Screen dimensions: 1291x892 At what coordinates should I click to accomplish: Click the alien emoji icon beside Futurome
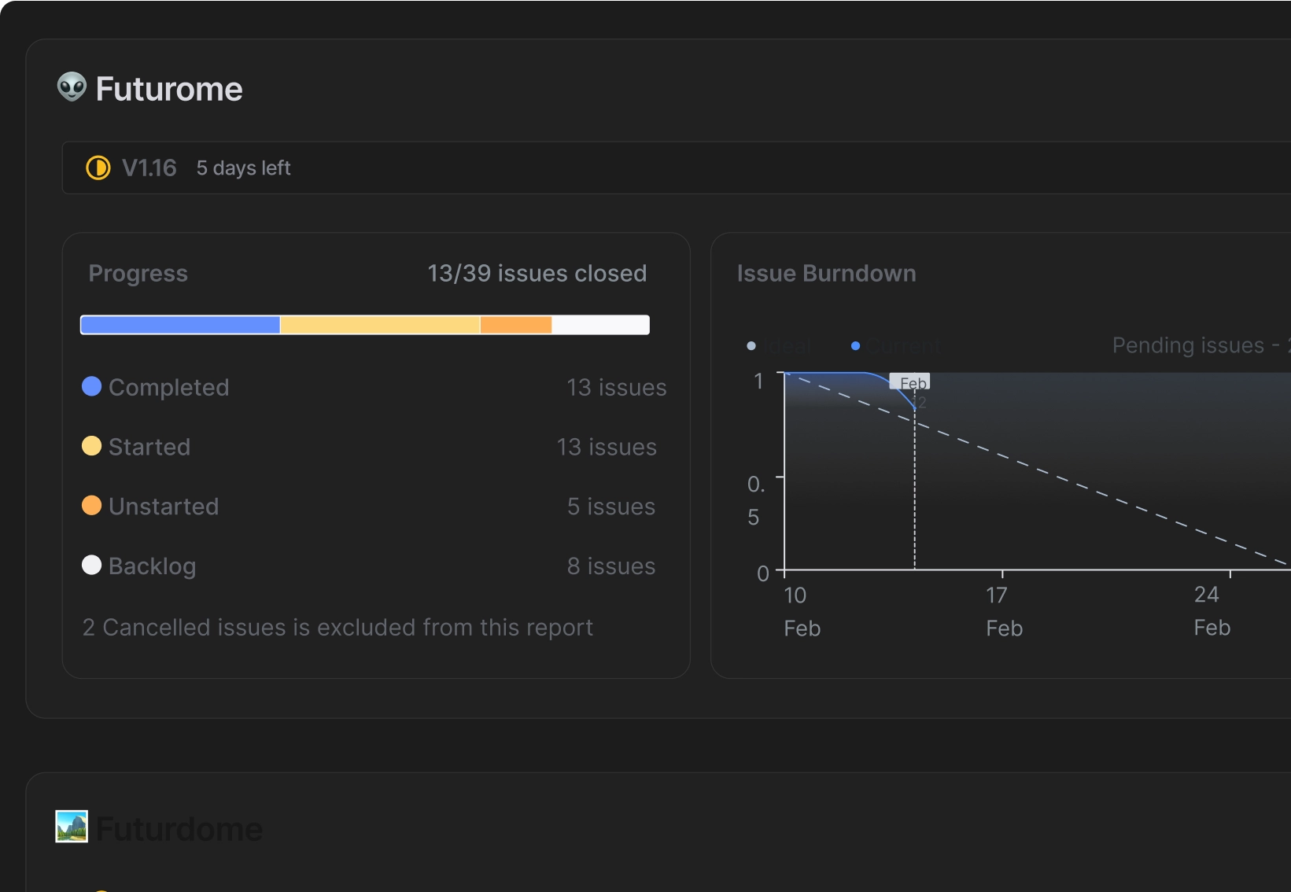72,87
